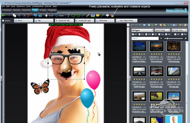Click the Copy pages icon in toolbar
Viewport: 190px width, 123px height.
[x=15, y=15]
